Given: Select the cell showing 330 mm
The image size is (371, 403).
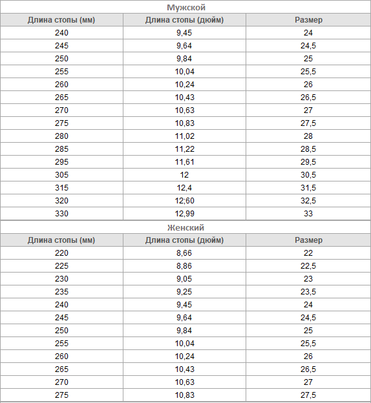Looking at the screenshot, I should point(61,214).
